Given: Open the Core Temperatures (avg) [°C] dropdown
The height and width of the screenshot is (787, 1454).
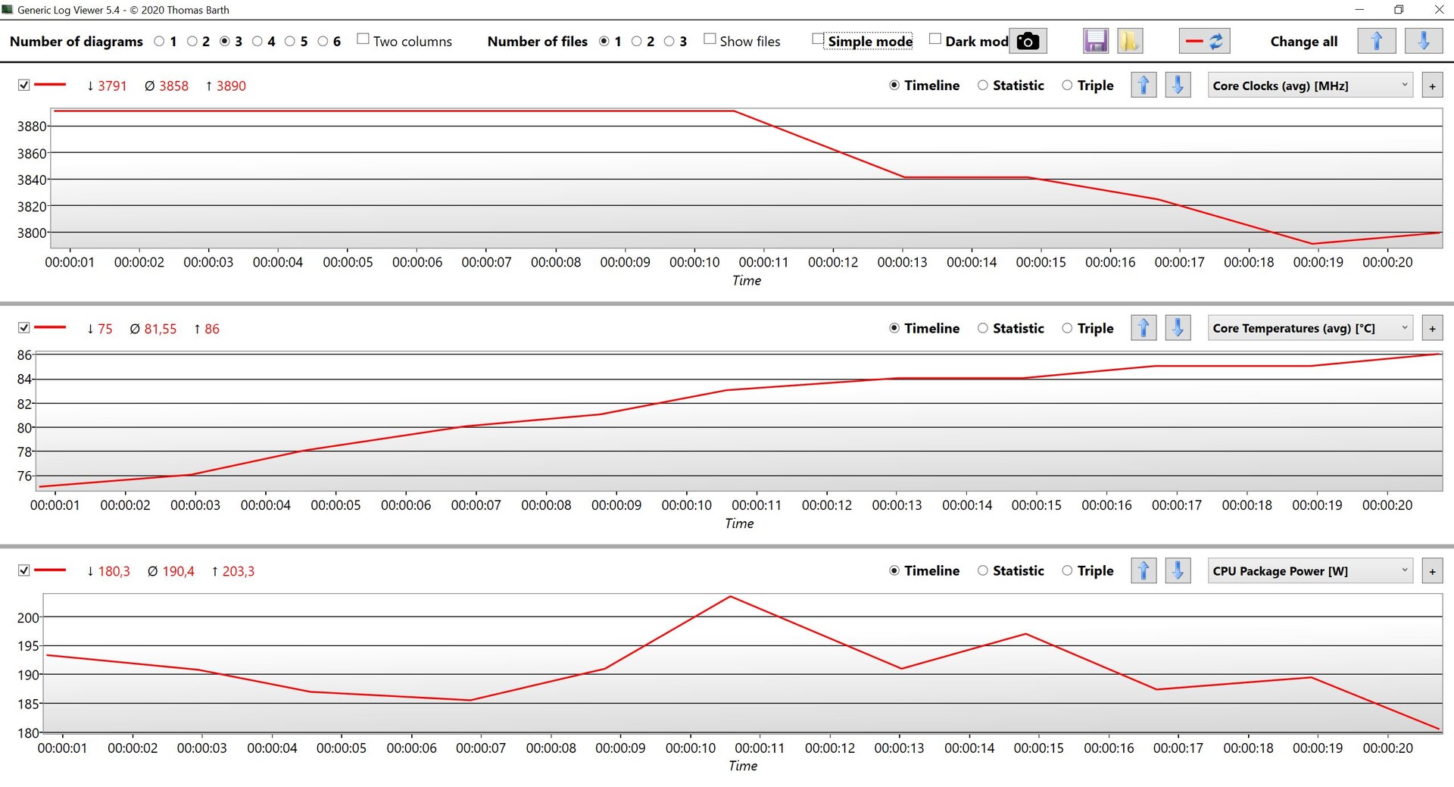Looking at the screenshot, I should pyautogui.click(x=1310, y=328).
